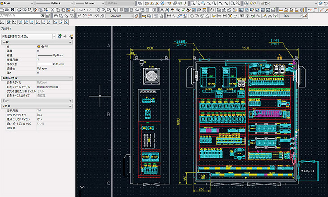The image size is (328, 197).
Task: Open the ByBlock linetype dropdown
Action: pos(55,3)
